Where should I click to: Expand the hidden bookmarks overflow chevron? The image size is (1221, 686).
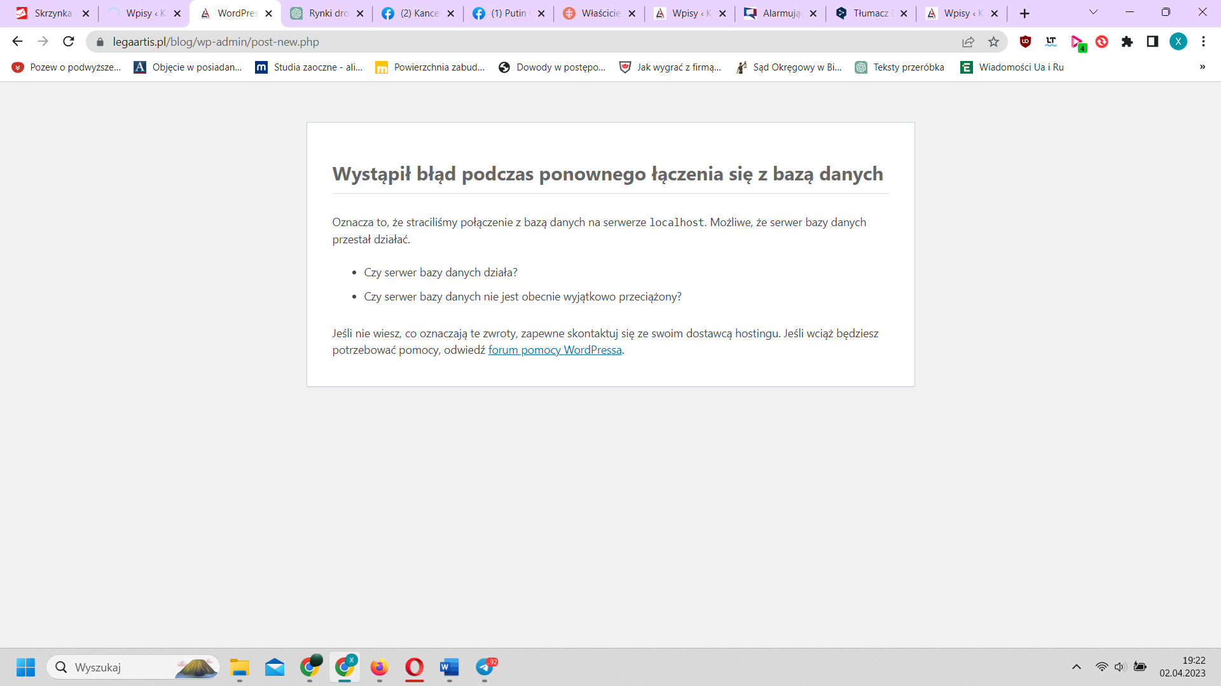(x=1202, y=67)
